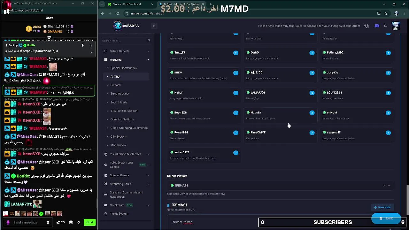Click green Chat send button
The image size is (409, 230).
pyautogui.click(x=89, y=222)
